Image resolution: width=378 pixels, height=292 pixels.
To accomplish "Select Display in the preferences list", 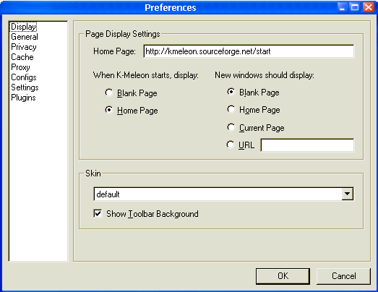I will (x=24, y=27).
